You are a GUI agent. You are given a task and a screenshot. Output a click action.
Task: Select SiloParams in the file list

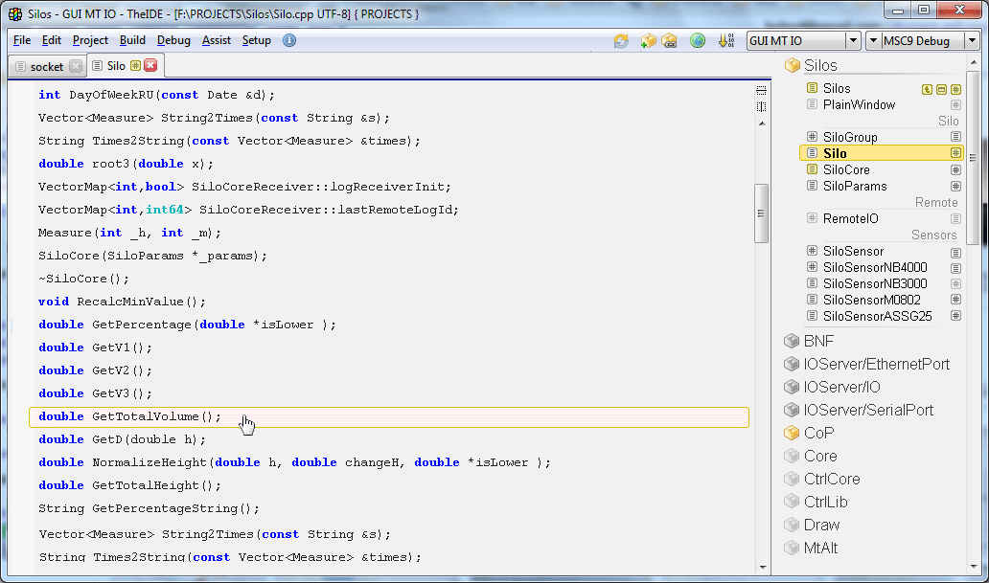coord(855,186)
